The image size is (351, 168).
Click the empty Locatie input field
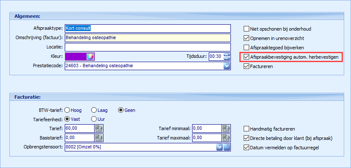(x=148, y=47)
